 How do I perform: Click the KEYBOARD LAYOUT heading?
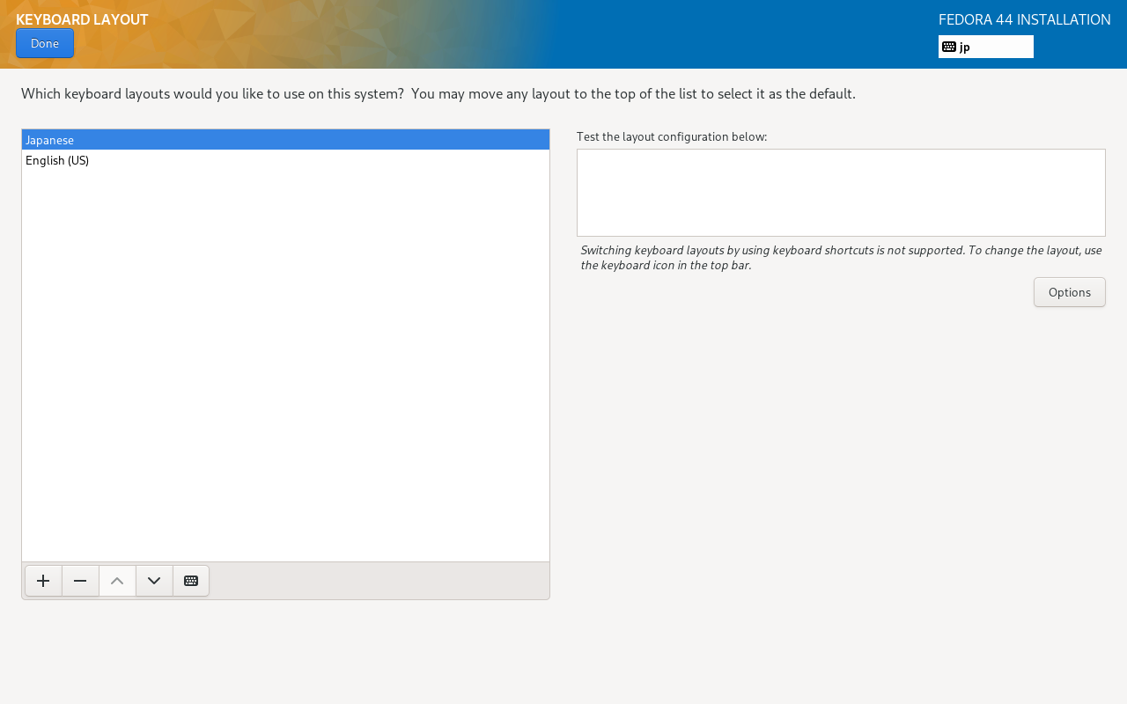pyautogui.click(x=82, y=19)
